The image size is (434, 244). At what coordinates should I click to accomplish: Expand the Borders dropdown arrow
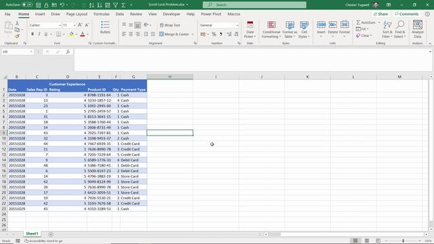64,35
